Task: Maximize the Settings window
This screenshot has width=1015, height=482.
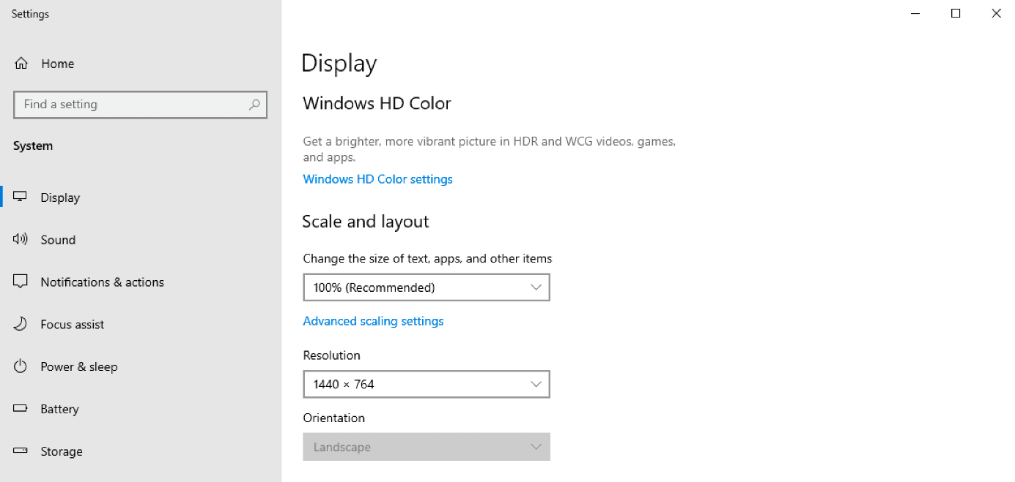Action: [x=956, y=13]
